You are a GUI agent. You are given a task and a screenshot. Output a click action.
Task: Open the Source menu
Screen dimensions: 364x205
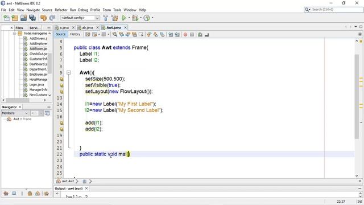pos(47,10)
